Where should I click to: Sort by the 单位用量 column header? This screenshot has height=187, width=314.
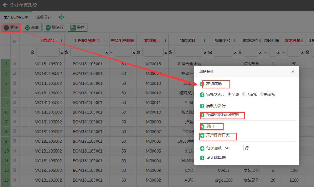[x=272, y=41]
